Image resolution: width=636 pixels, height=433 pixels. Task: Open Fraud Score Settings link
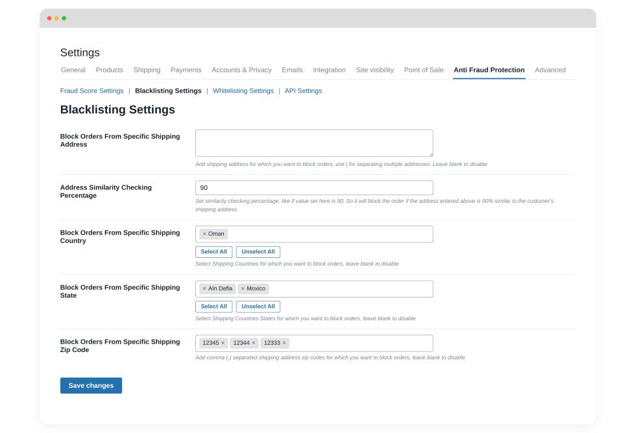click(92, 91)
